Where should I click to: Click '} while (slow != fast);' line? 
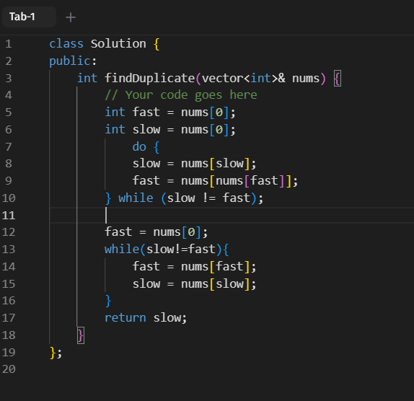[184, 198]
